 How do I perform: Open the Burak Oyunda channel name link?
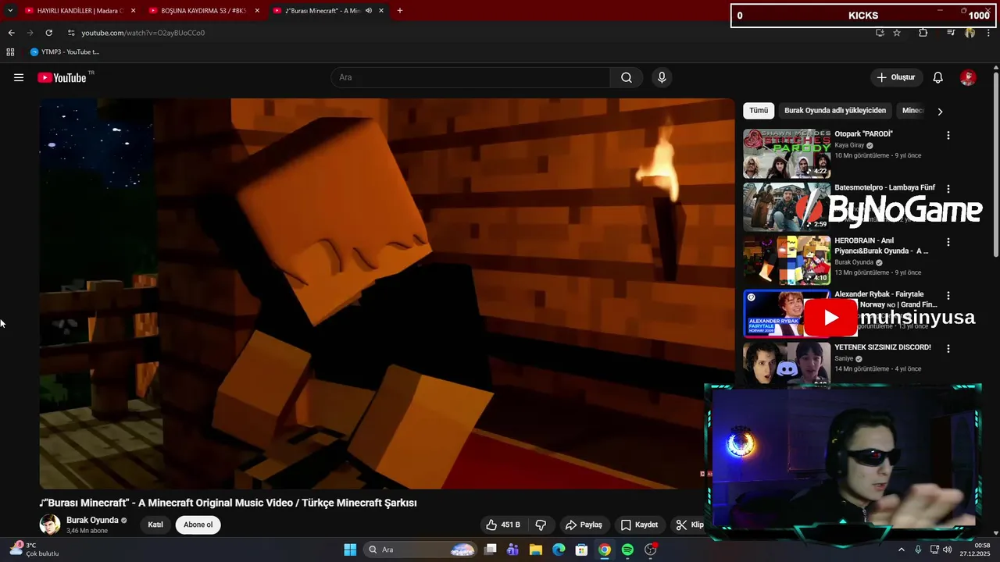(92, 520)
